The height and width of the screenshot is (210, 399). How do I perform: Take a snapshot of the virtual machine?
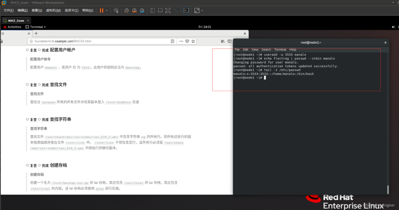(x=127, y=10)
